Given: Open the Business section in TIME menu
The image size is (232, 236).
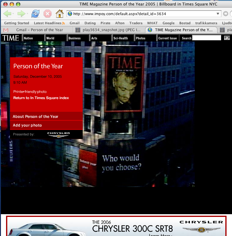Looking at the screenshot, I should [75, 38].
